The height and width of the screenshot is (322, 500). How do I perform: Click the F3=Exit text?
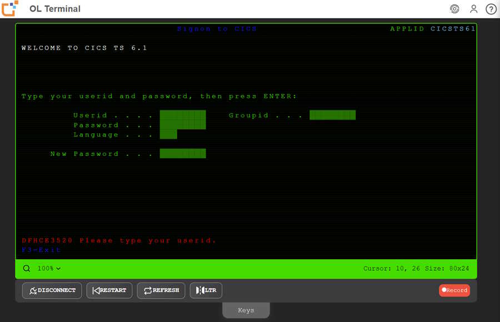click(x=41, y=250)
